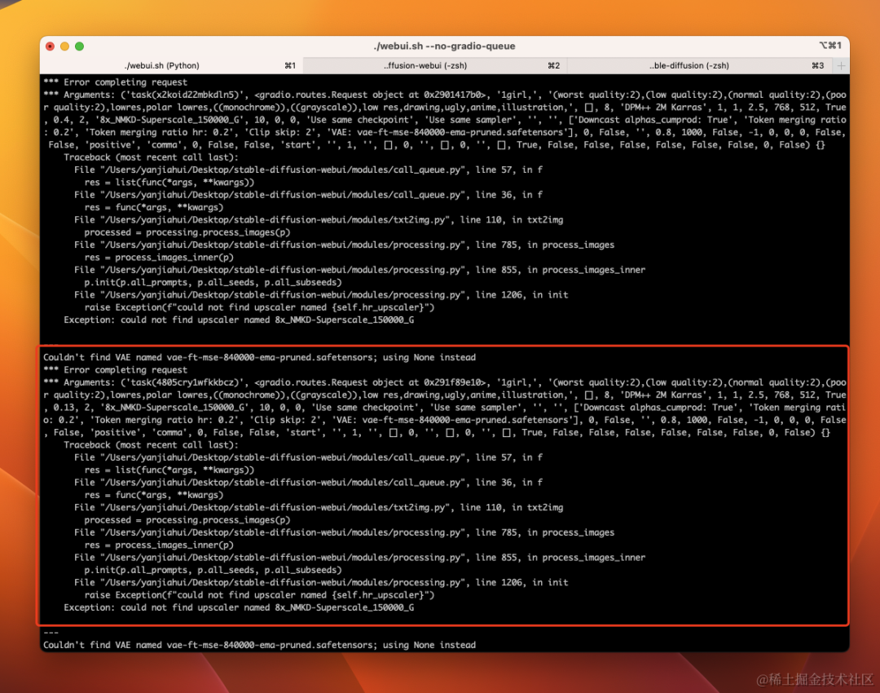880x693 pixels.
Task: Click the arguments line with task(4805cry1wfkkbcz)
Action: pyautogui.click(x=445, y=407)
